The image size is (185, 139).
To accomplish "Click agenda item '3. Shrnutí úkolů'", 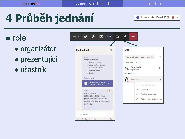I will (94, 71).
